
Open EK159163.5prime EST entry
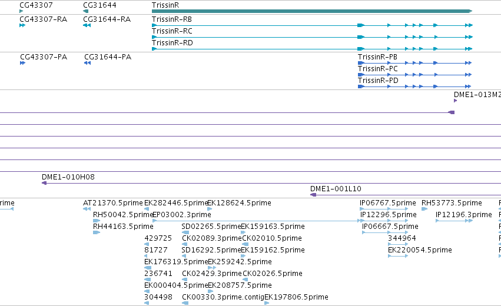(273, 227)
